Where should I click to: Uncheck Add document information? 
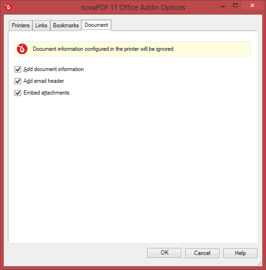tap(18, 70)
